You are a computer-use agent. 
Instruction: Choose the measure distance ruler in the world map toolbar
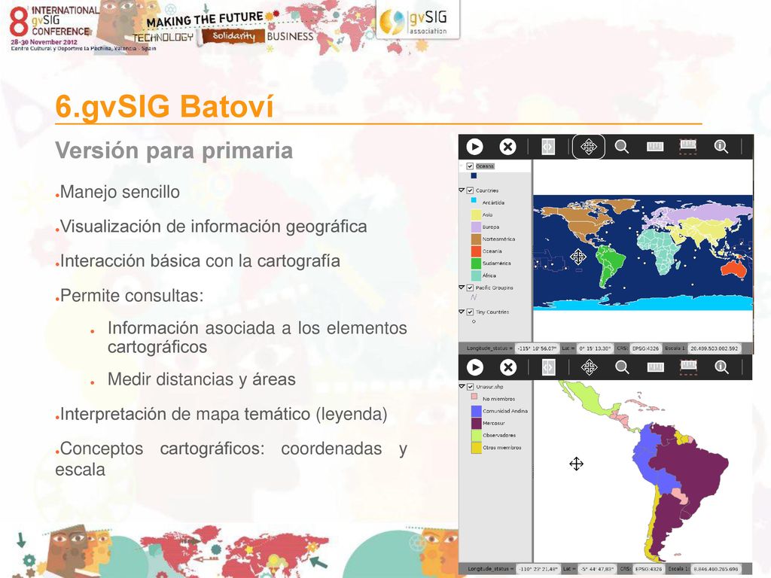655,147
